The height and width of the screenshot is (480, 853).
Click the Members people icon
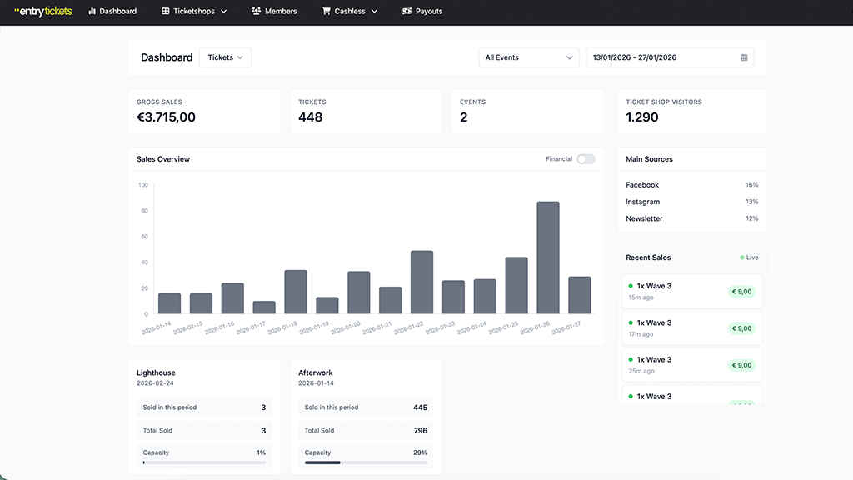[x=257, y=12]
